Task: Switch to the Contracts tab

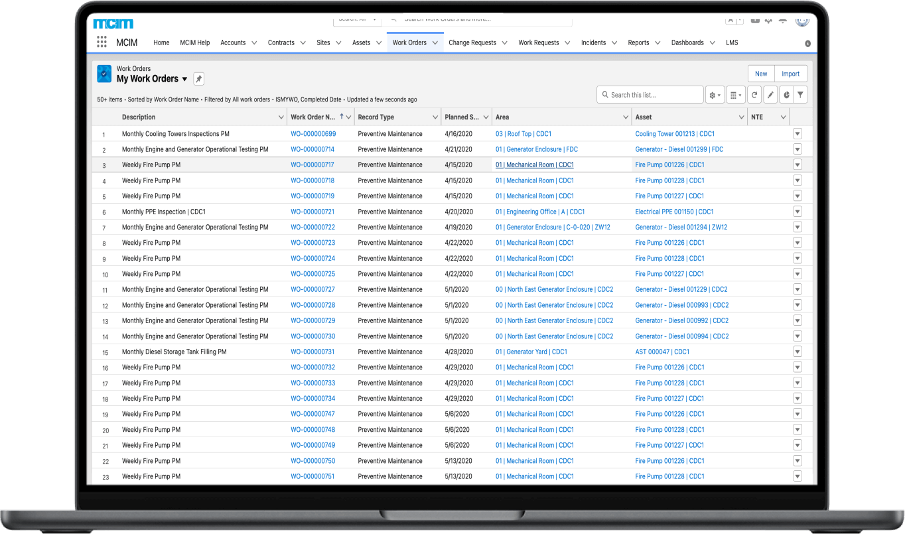Action: (x=281, y=42)
